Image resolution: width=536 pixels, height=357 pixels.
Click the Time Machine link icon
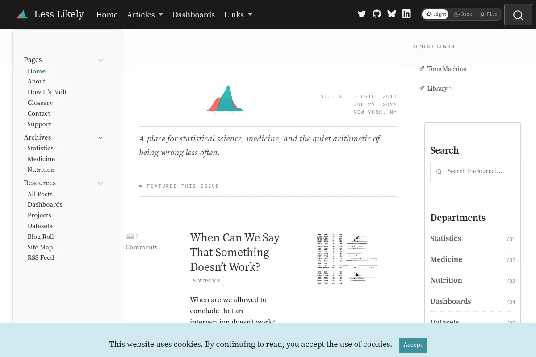click(x=422, y=68)
